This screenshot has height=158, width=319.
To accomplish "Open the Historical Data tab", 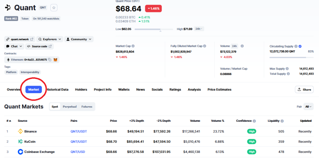I will tap(57, 90).
